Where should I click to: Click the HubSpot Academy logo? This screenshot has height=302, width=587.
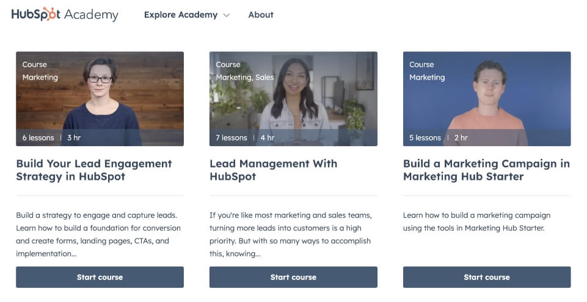click(x=65, y=14)
